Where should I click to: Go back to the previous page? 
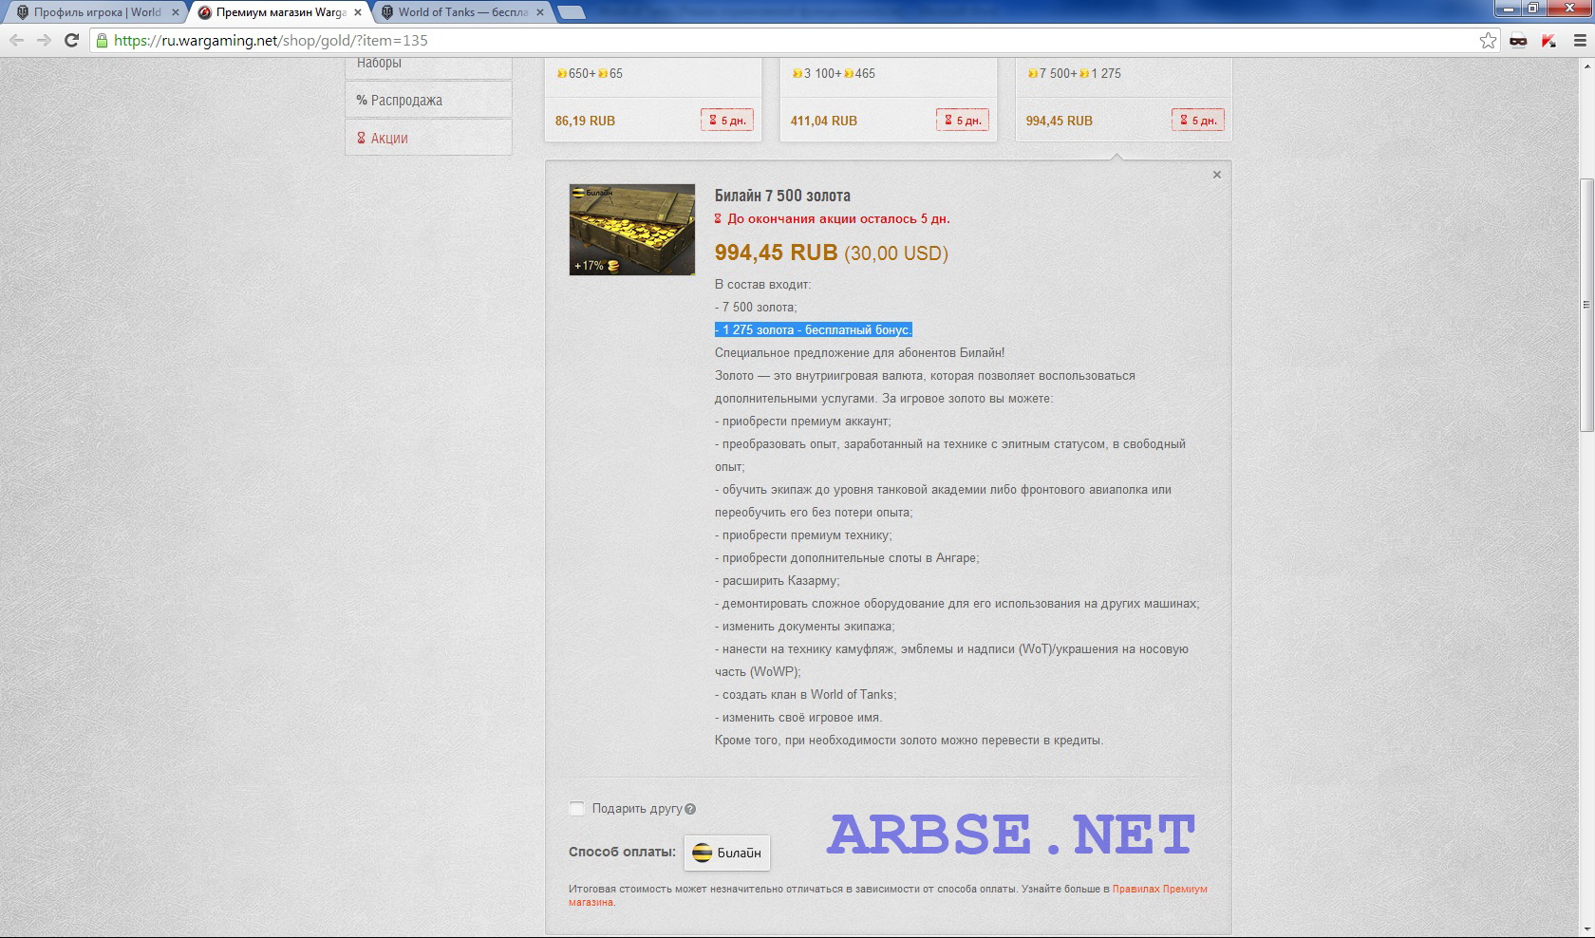tap(16, 40)
